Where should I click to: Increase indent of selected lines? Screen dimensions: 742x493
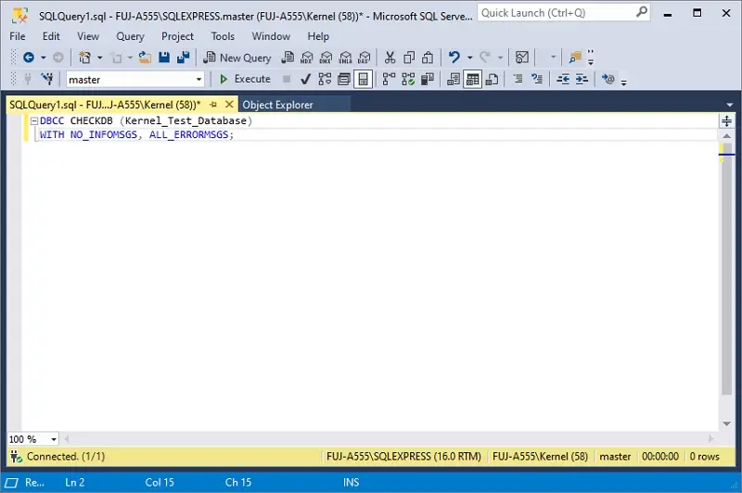[x=582, y=79]
